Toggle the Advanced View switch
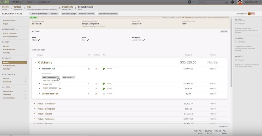262x136 pixels. point(251,14)
